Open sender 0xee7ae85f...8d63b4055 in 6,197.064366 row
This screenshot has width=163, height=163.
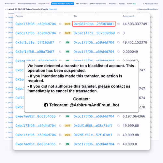tap(36, 116)
